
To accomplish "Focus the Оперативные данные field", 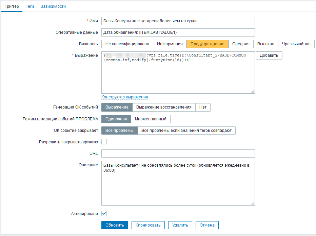I will coord(178,32).
